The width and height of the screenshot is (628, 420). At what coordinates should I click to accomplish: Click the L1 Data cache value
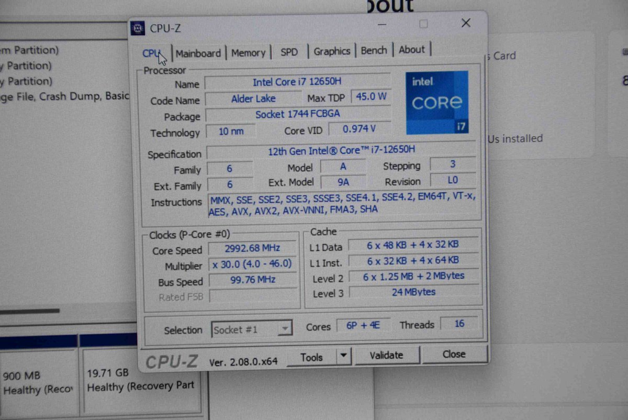[413, 245]
